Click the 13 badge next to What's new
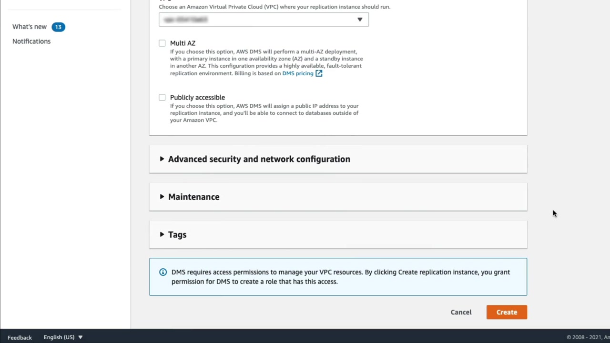The width and height of the screenshot is (610, 343). (58, 27)
